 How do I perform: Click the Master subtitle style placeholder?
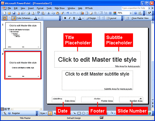tap(98, 80)
